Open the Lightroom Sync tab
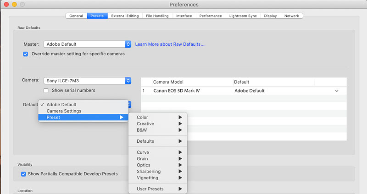The height and width of the screenshot is (194, 367). point(243,16)
